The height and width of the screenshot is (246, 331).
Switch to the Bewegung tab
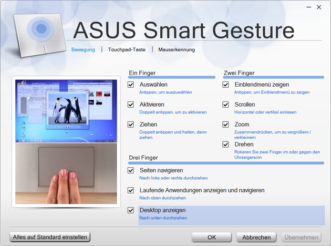83,49
